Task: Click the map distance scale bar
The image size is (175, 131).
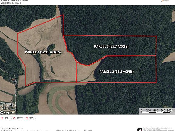Action: point(157,111)
